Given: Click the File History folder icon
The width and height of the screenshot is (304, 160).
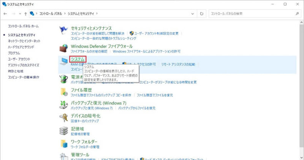Looking at the screenshot, I should click(63, 92).
